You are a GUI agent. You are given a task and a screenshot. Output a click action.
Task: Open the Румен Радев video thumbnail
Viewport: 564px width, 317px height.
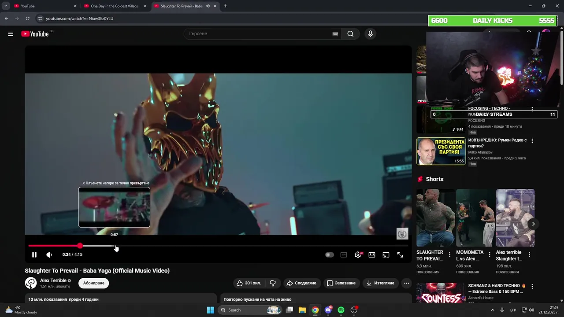tap(441, 151)
